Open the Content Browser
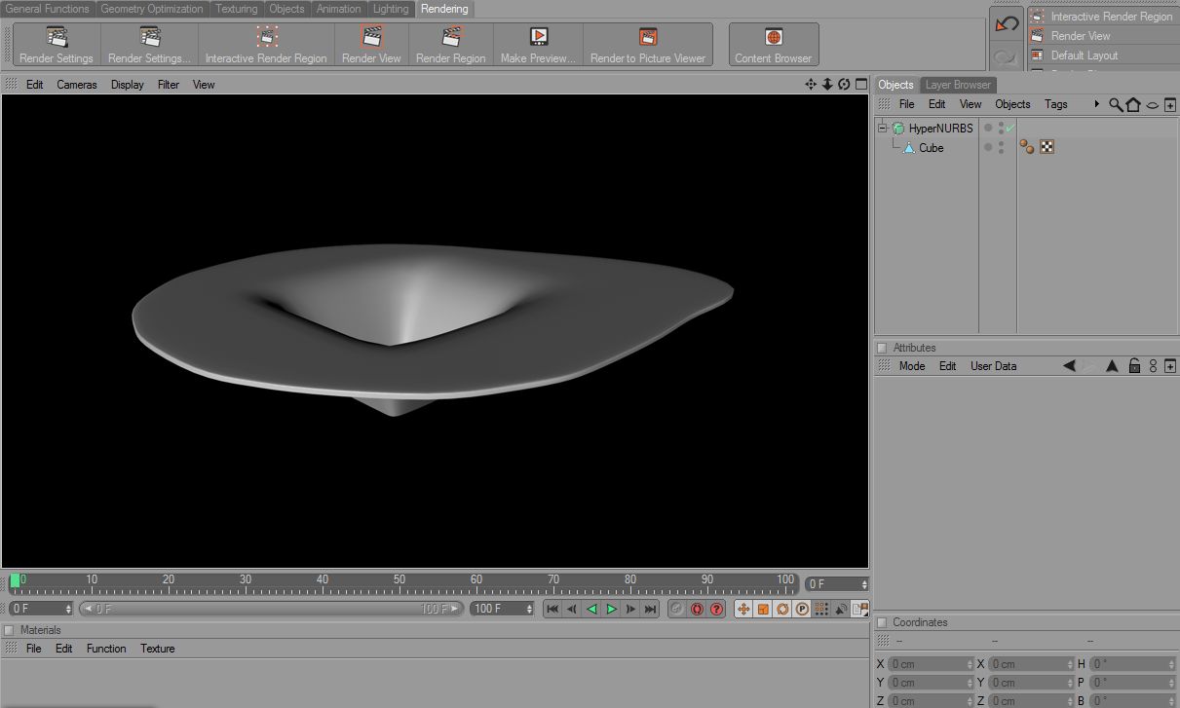 tap(774, 38)
